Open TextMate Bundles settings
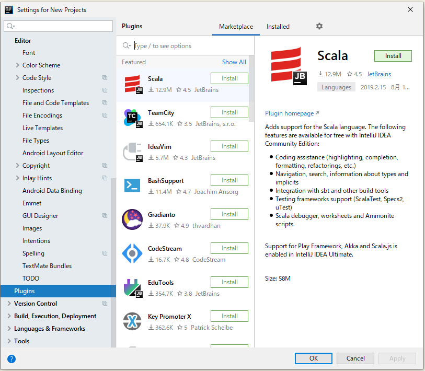The height and width of the screenshot is (371, 425). click(x=47, y=266)
